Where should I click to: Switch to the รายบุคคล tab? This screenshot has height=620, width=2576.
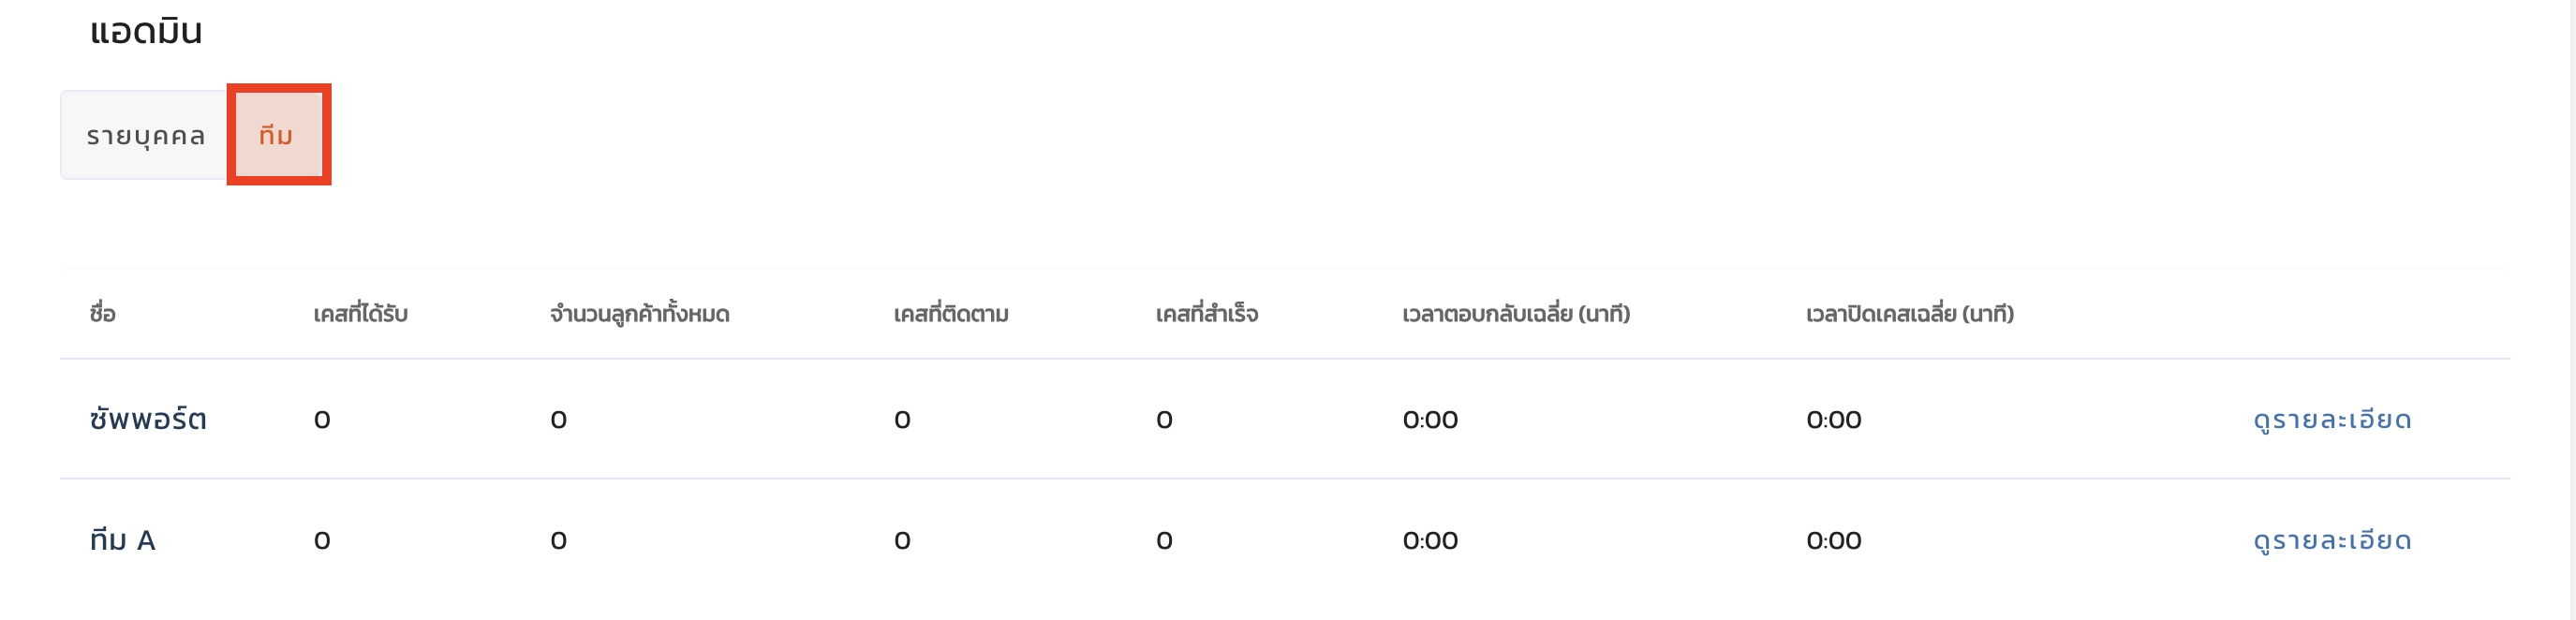145,135
